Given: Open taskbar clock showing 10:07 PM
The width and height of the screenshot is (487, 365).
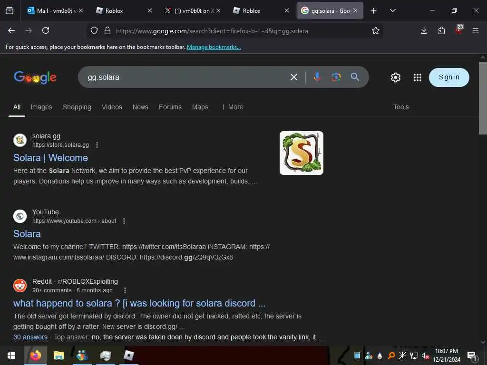Looking at the screenshot, I should [x=447, y=355].
